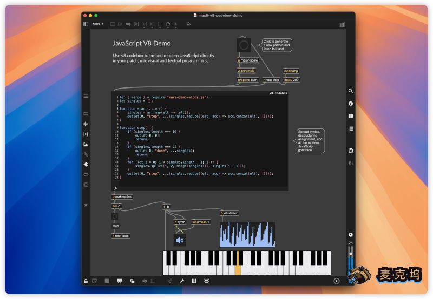Click inside the v8.codebox code editor
The height and width of the screenshot is (299, 433).
pos(200,140)
